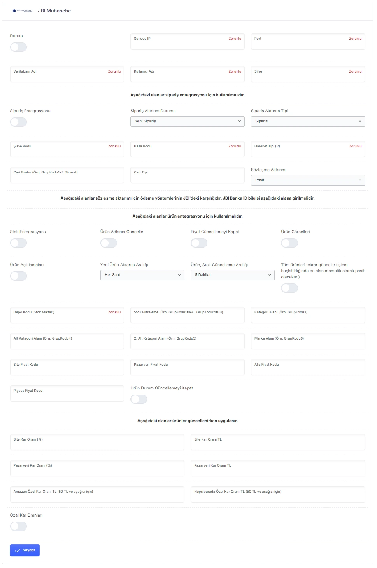Viewport: 377px width, 568px height.
Task: Toggle the Durum switch
Action: [18, 47]
